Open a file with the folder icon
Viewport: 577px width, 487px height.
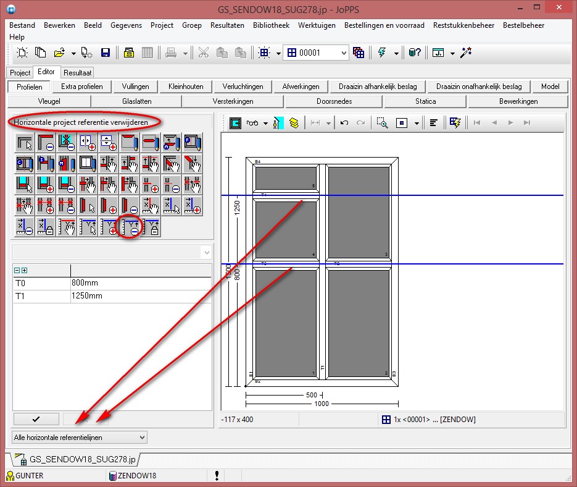coord(59,53)
